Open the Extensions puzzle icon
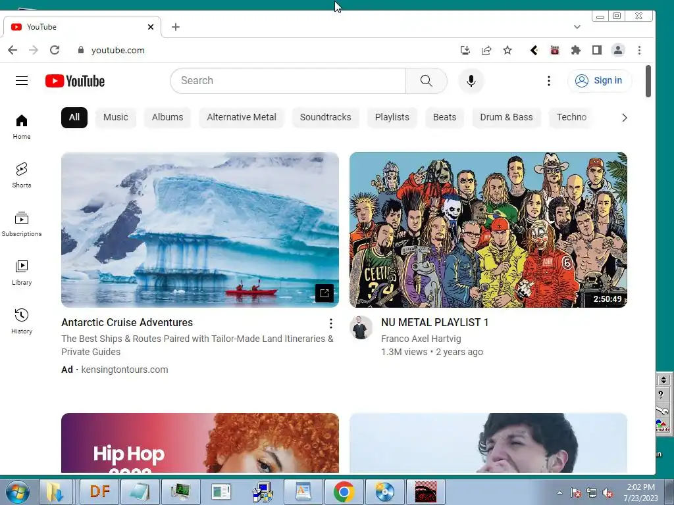The width and height of the screenshot is (674, 505). tap(575, 50)
